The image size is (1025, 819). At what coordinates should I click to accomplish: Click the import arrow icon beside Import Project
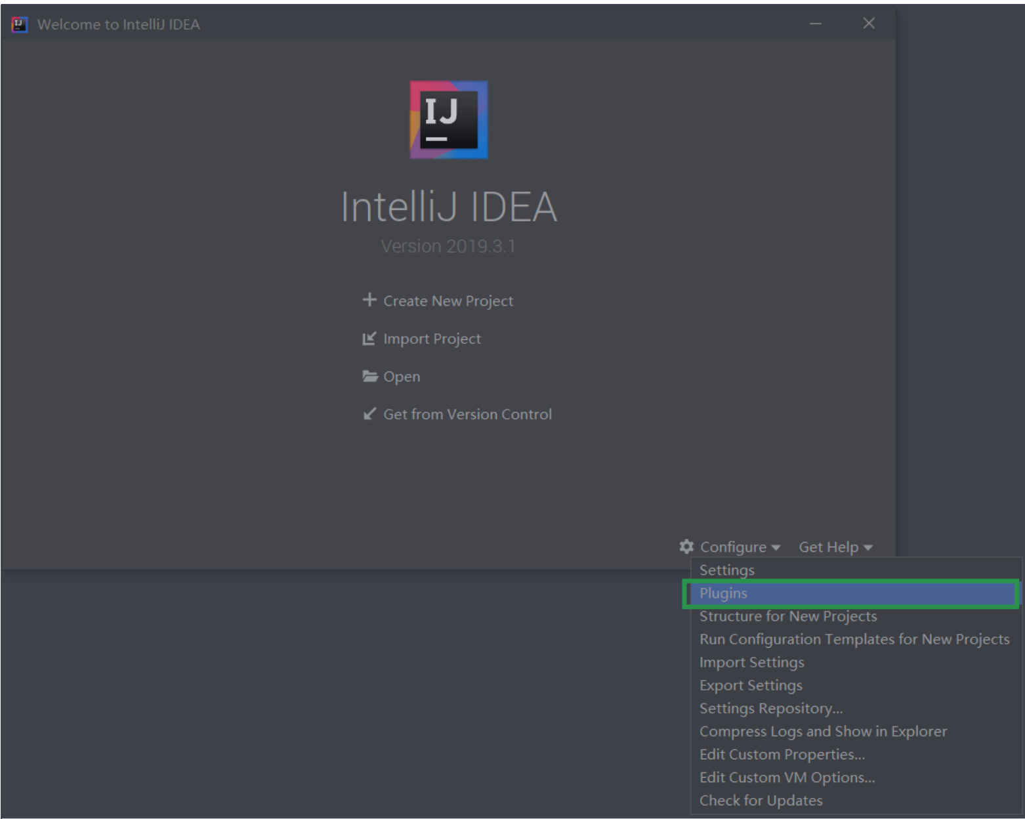coord(369,338)
